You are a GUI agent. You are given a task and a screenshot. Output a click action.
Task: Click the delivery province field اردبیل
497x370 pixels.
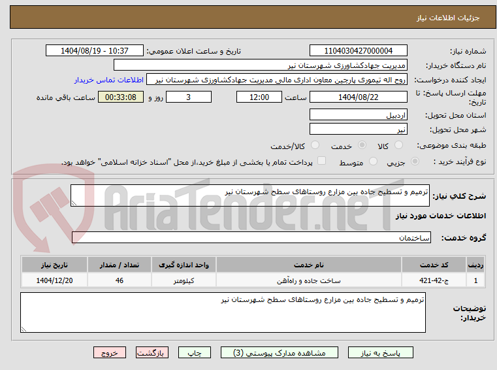358,114
